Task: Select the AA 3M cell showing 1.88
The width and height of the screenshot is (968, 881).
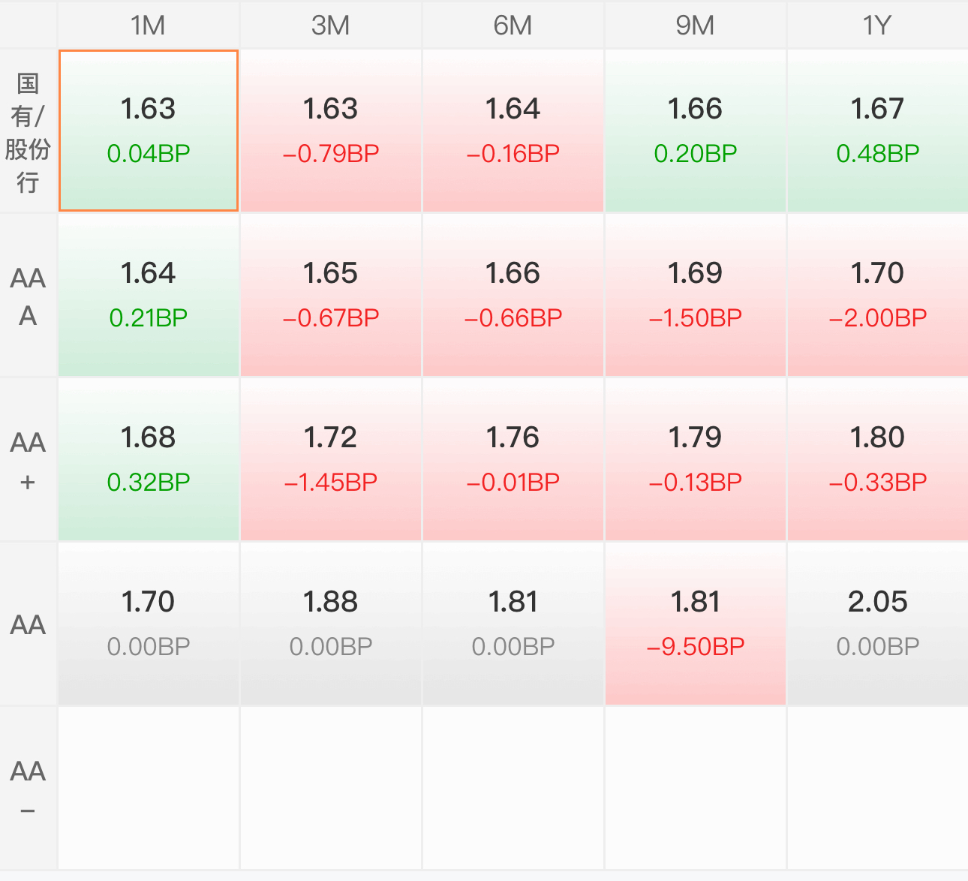Action: (331, 624)
